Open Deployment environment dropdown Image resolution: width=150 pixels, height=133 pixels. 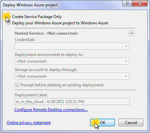point(72,61)
